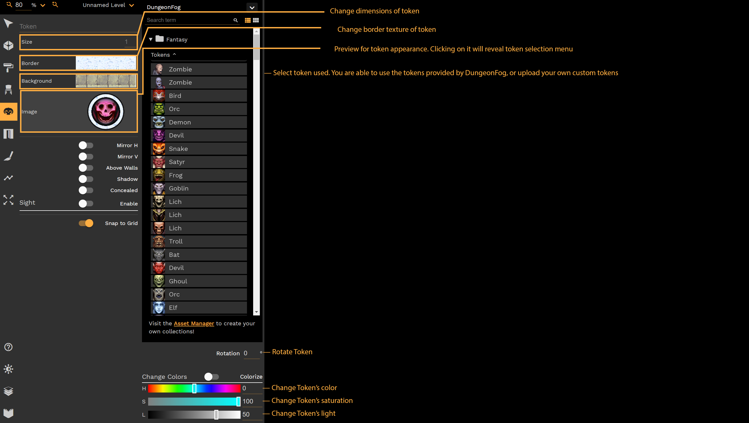This screenshot has width=749, height=423.
Task: Select the purple Devil token row
Action: (199, 135)
